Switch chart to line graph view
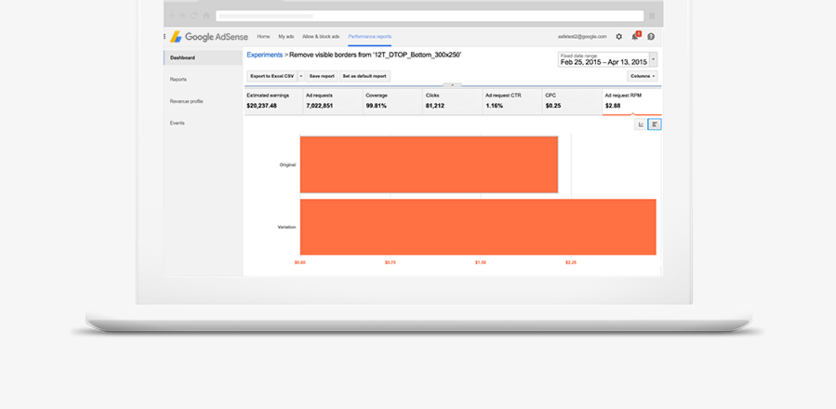836x409 pixels. pyautogui.click(x=641, y=124)
